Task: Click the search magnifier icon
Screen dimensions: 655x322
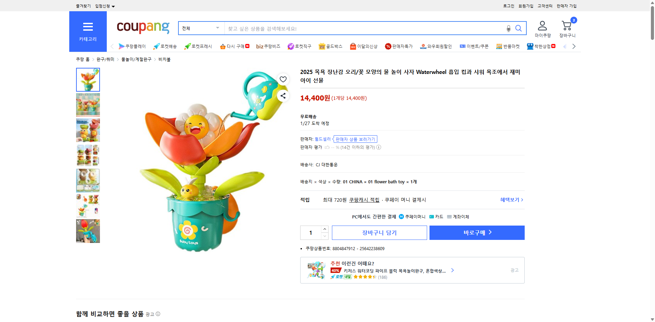Action: click(x=519, y=28)
